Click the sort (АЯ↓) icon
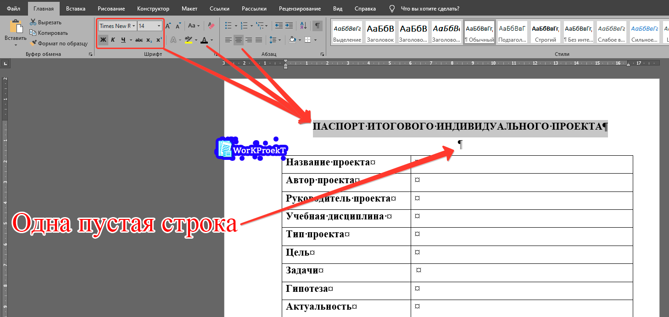The height and width of the screenshot is (317, 669). pyautogui.click(x=303, y=26)
